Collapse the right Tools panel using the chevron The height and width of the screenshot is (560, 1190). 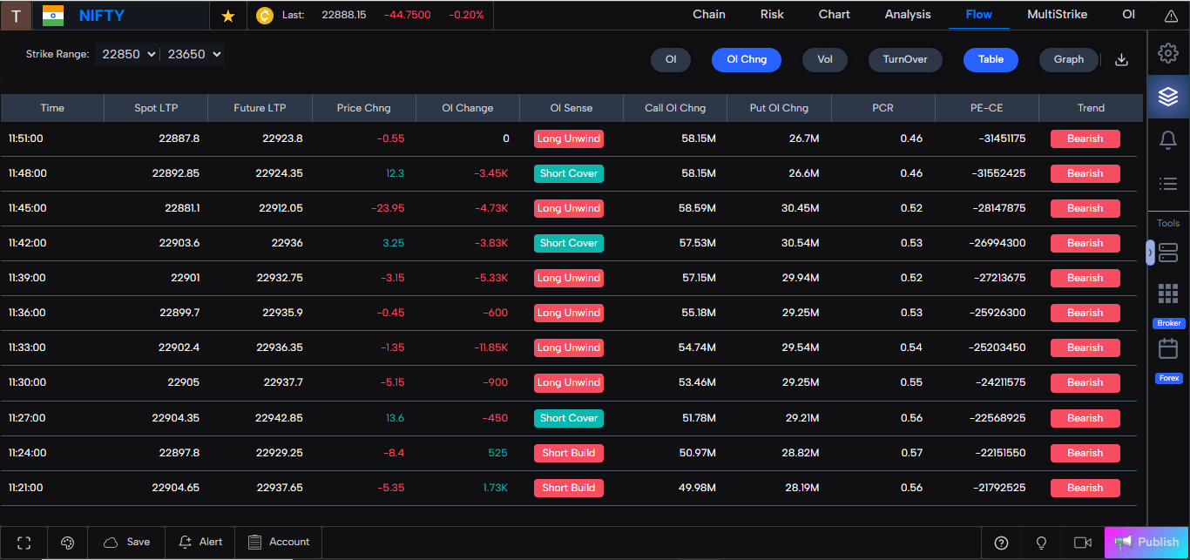(x=1150, y=253)
